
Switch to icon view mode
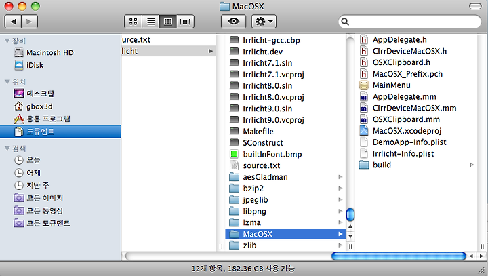point(134,22)
